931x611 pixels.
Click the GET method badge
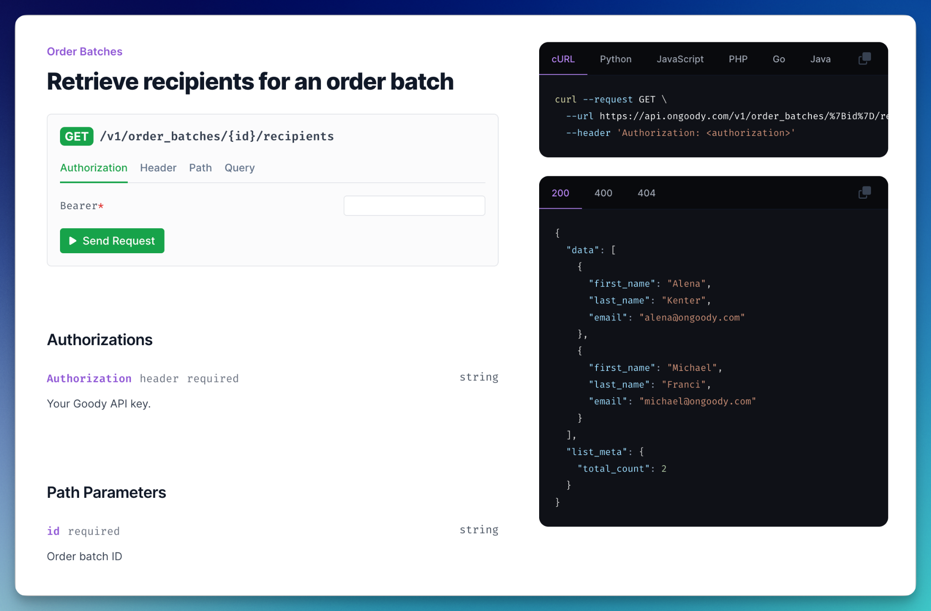76,136
